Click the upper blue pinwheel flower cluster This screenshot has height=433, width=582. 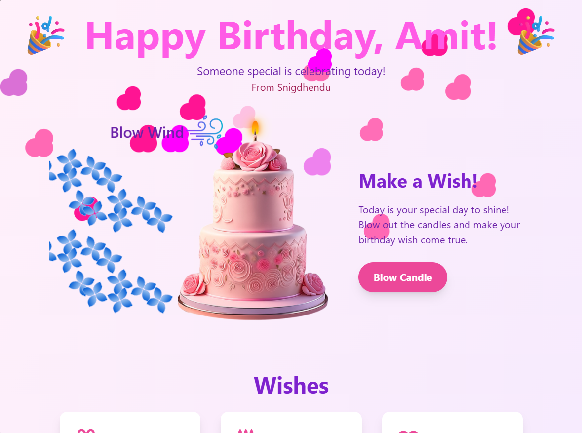coord(111,190)
